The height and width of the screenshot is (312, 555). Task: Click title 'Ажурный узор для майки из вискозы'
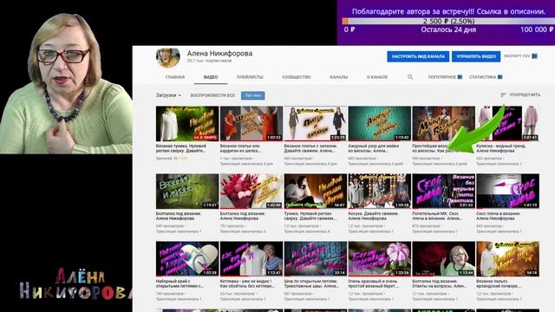(374, 148)
